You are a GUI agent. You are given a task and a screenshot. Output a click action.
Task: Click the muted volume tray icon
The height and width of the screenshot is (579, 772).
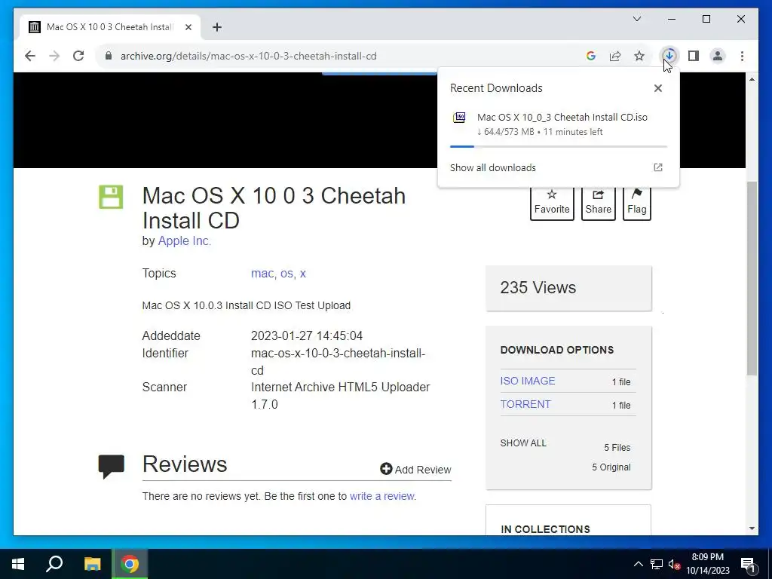(x=674, y=564)
